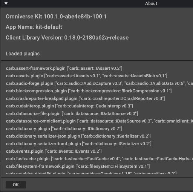Select the Omniverse Kit version text
Screen dimensions: 193x193
56,17
